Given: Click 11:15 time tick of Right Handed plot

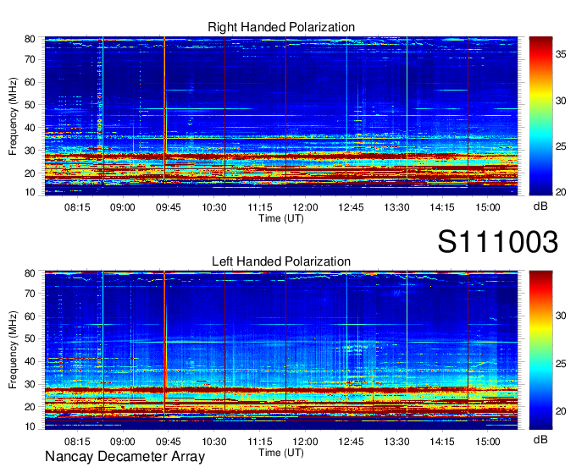Looking at the screenshot, I should click(x=260, y=207).
